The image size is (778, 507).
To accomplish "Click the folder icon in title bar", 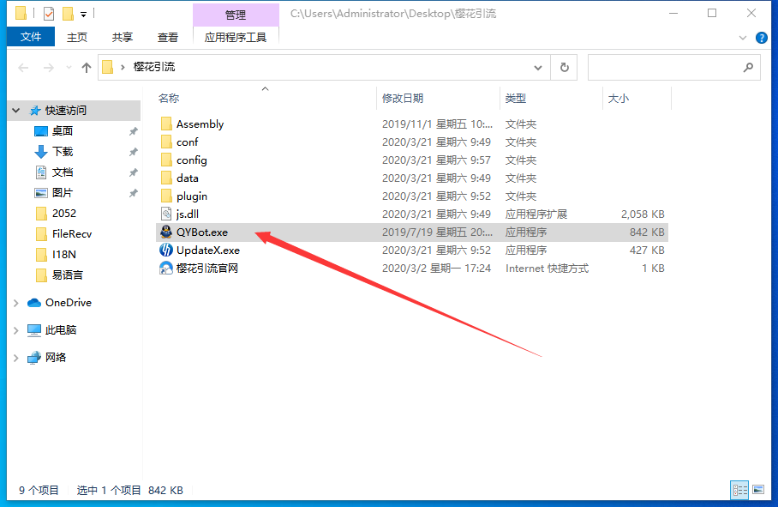I will click(x=21, y=14).
